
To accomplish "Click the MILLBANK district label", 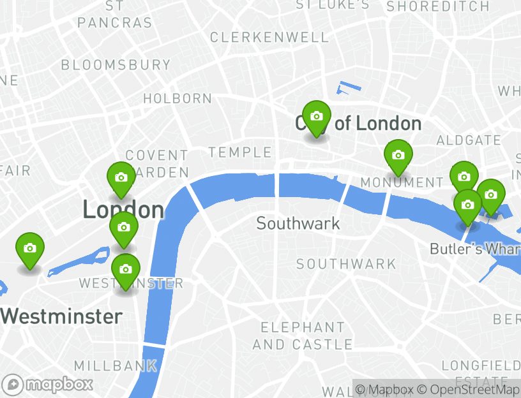I will (x=116, y=366).
